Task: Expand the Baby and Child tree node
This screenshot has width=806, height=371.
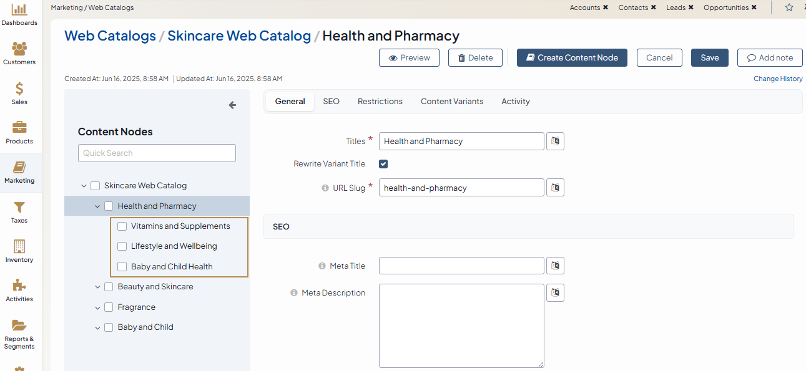Action: click(x=97, y=327)
